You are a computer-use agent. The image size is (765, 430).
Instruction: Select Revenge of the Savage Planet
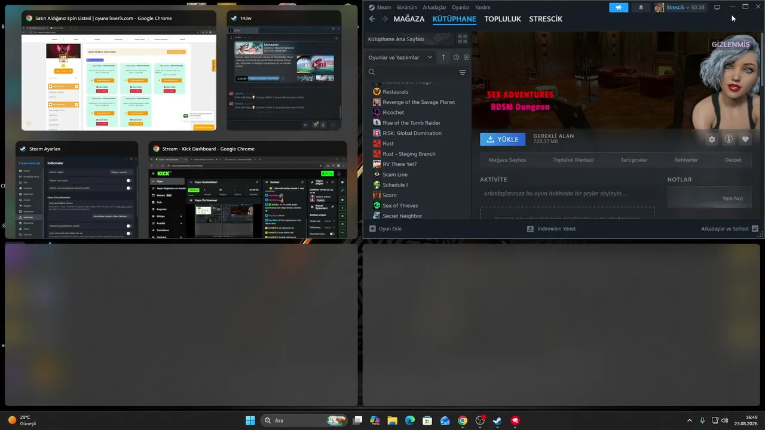coord(419,102)
